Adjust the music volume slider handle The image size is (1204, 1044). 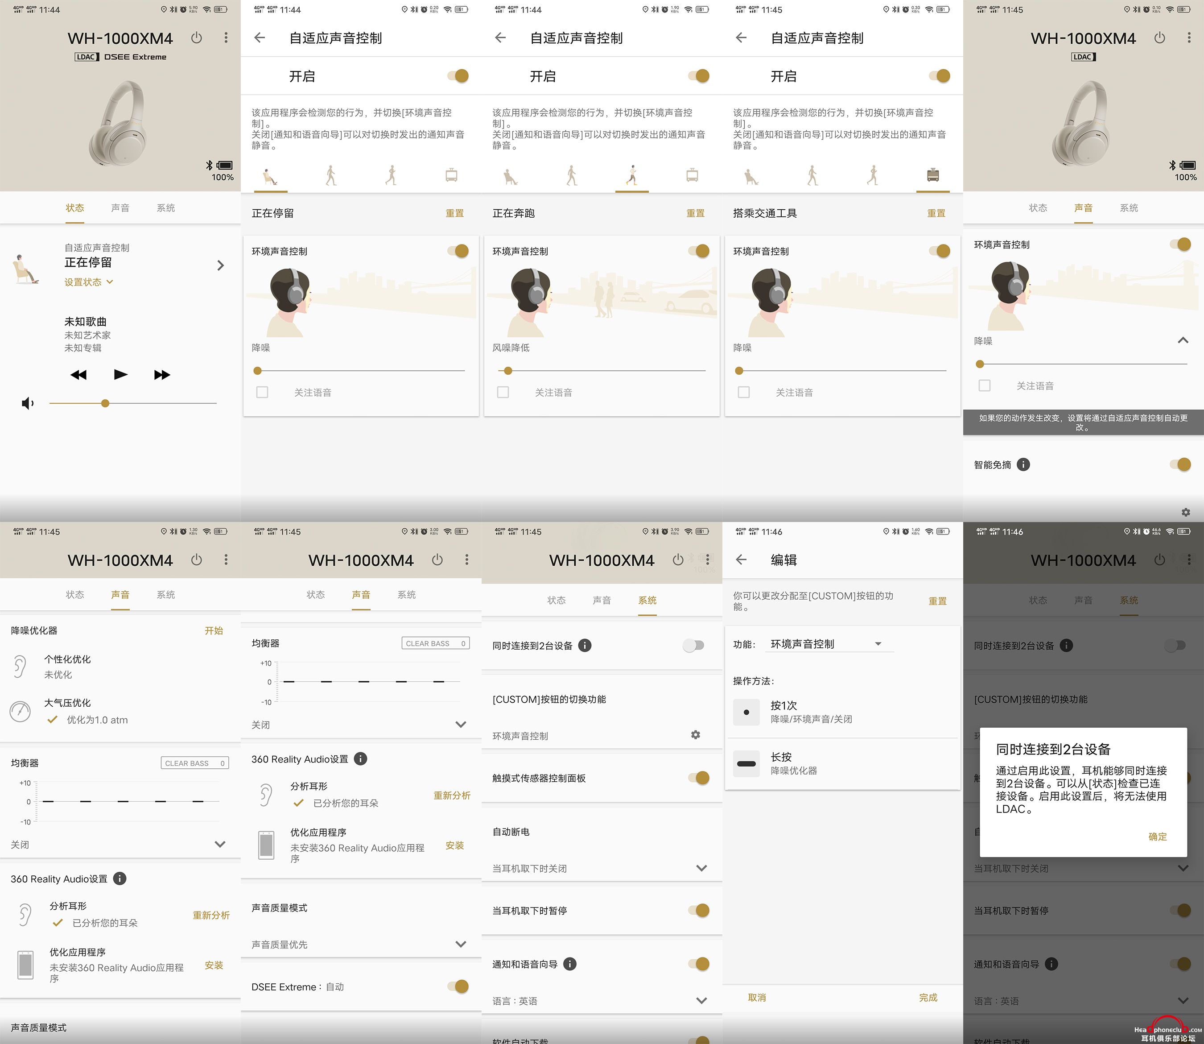[105, 403]
